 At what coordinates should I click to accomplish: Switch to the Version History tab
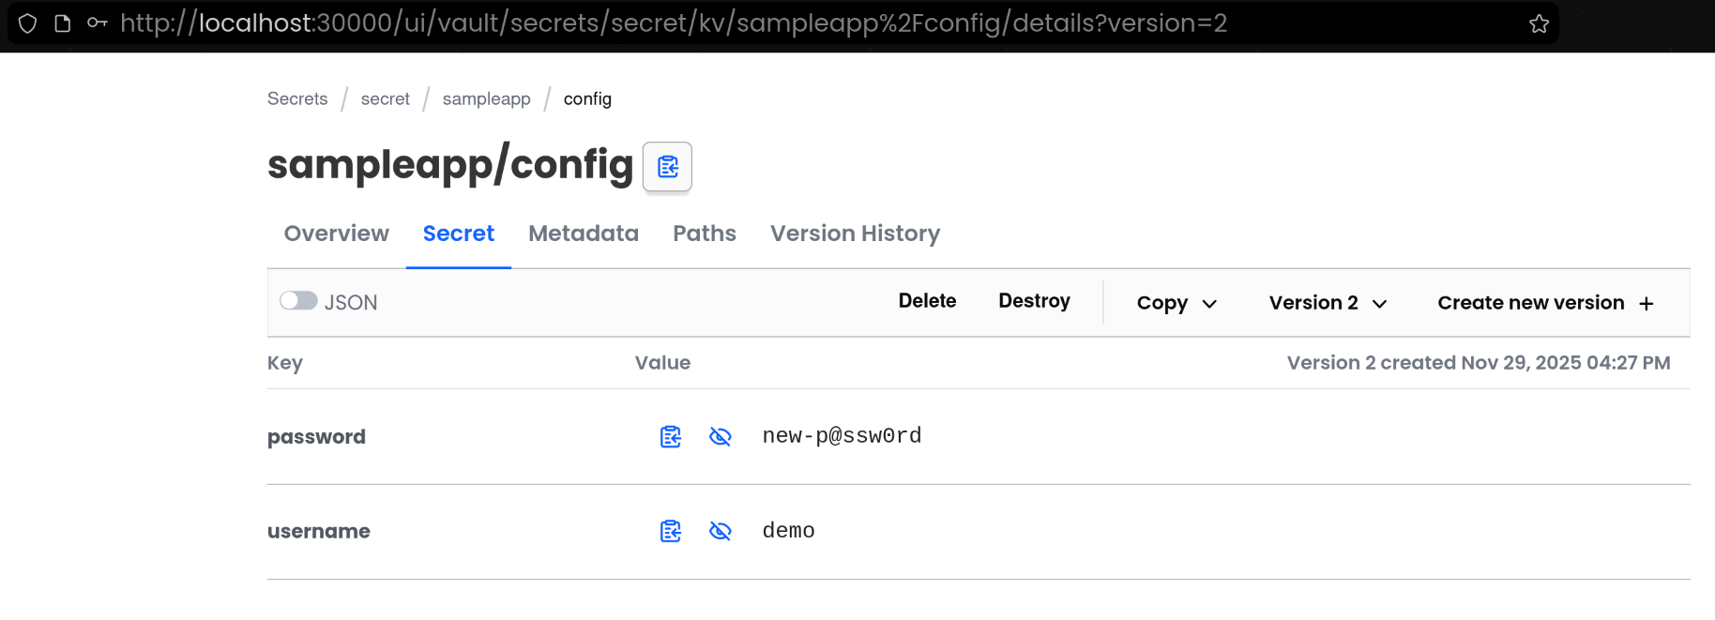coord(855,234)
